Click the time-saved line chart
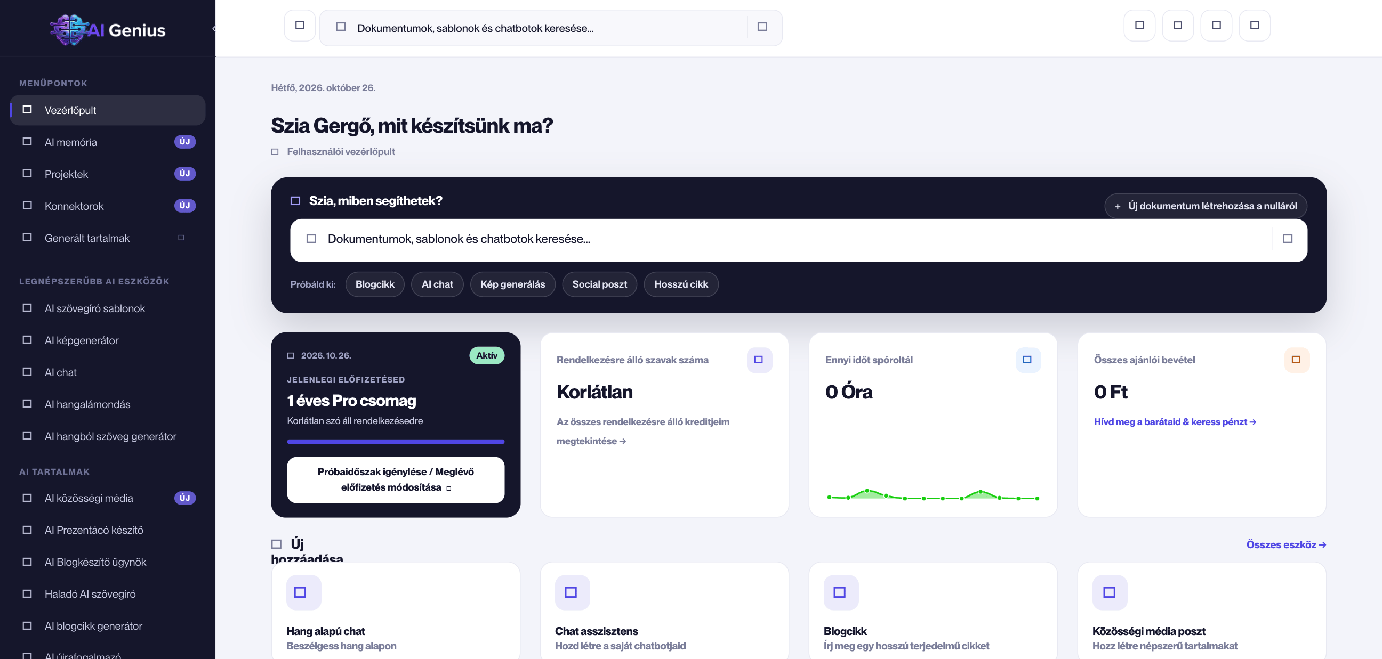1382x659 pixels. point(933,495)
